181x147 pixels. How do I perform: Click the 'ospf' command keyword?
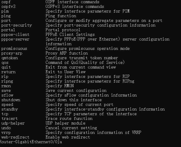pos(6,2)
